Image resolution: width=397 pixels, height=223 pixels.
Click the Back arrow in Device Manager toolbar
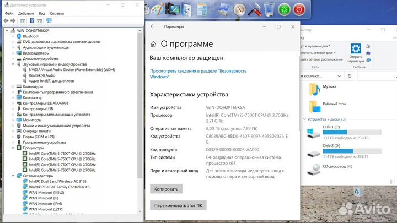click(6, 21)
